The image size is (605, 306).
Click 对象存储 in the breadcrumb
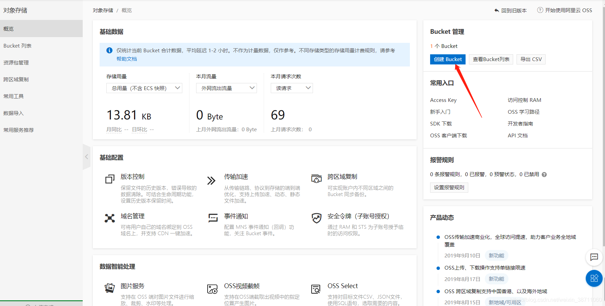[103, 10]
